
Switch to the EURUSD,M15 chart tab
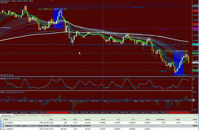tap(6, 115)
